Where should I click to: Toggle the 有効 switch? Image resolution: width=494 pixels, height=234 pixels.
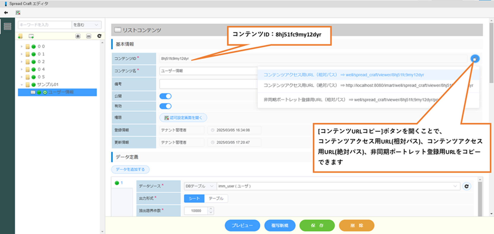(165, 106)
